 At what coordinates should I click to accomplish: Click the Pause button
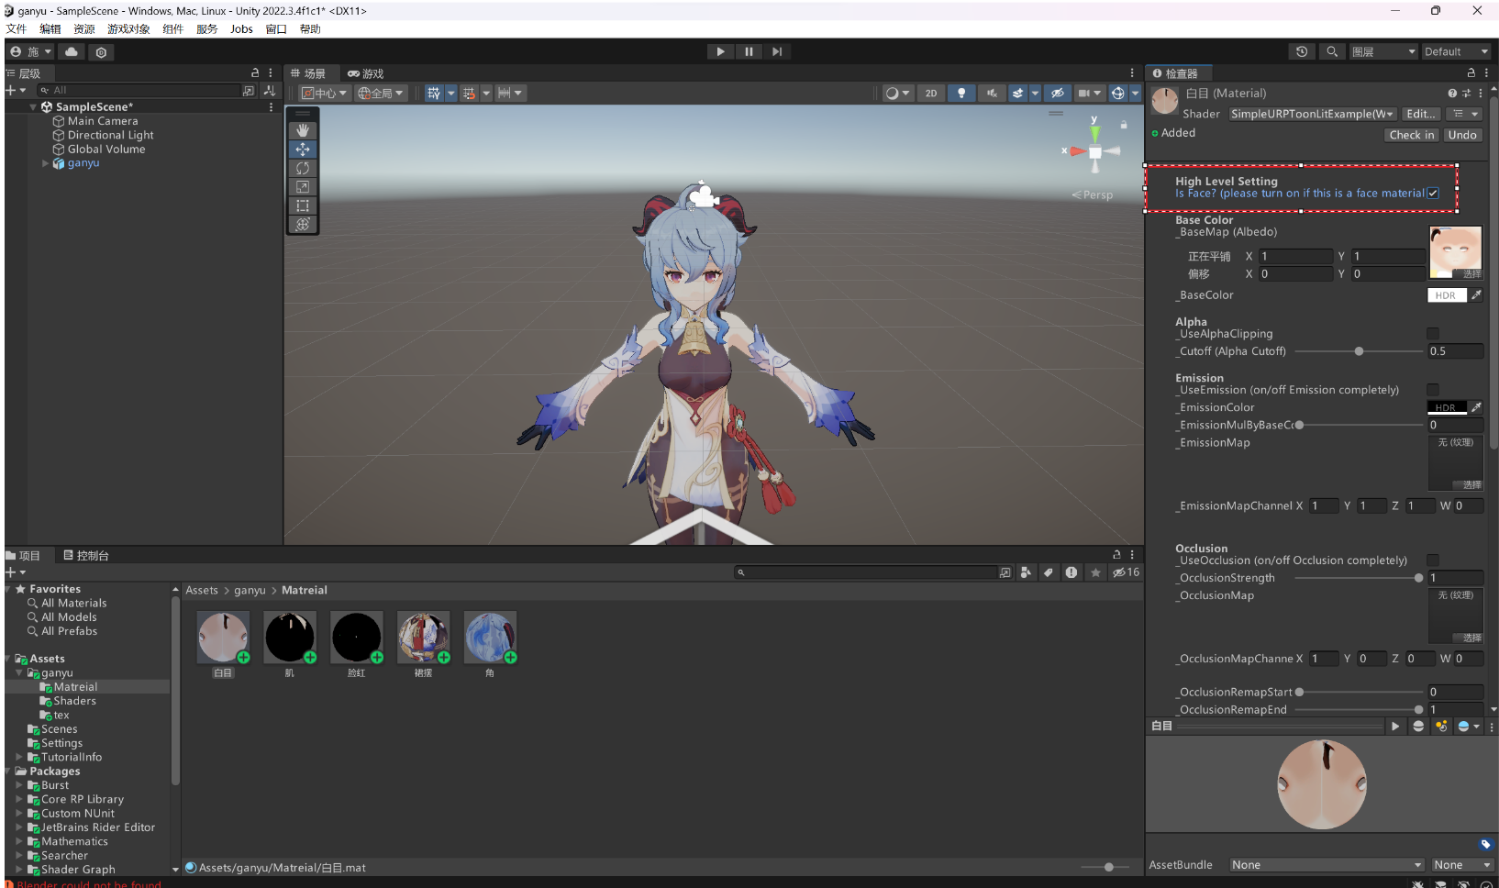(x=749, y=51)
